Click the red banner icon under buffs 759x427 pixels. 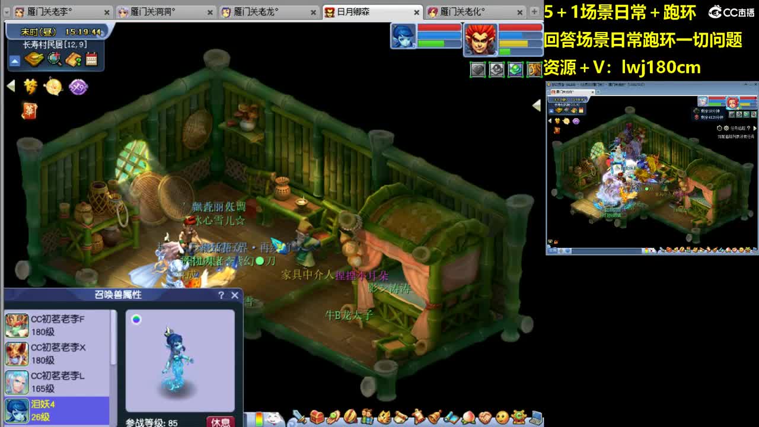[x=29, y=110]
